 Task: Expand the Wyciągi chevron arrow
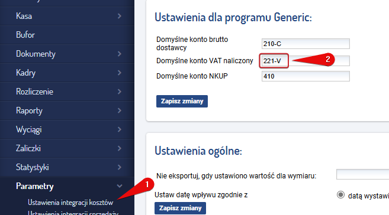coord(120,129)
